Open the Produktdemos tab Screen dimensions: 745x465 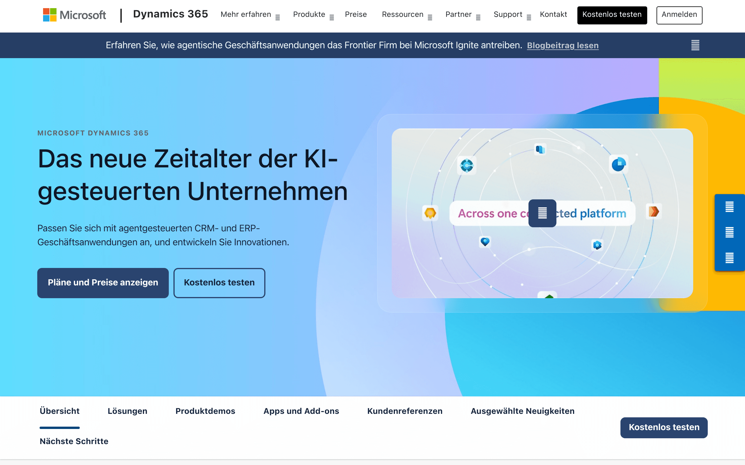[x=205, y=411]
